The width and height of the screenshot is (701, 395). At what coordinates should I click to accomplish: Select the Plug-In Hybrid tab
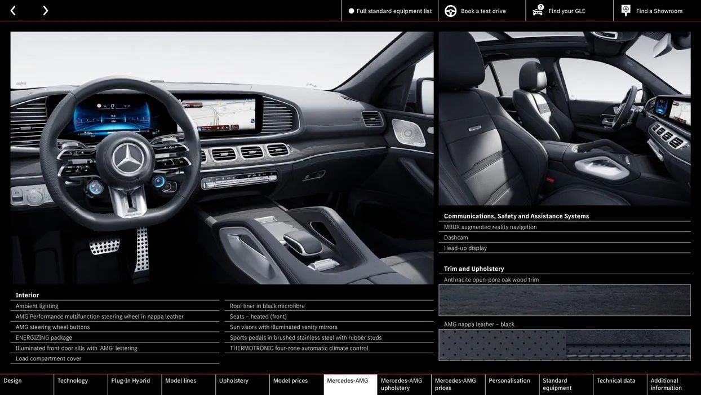[132, 383]
